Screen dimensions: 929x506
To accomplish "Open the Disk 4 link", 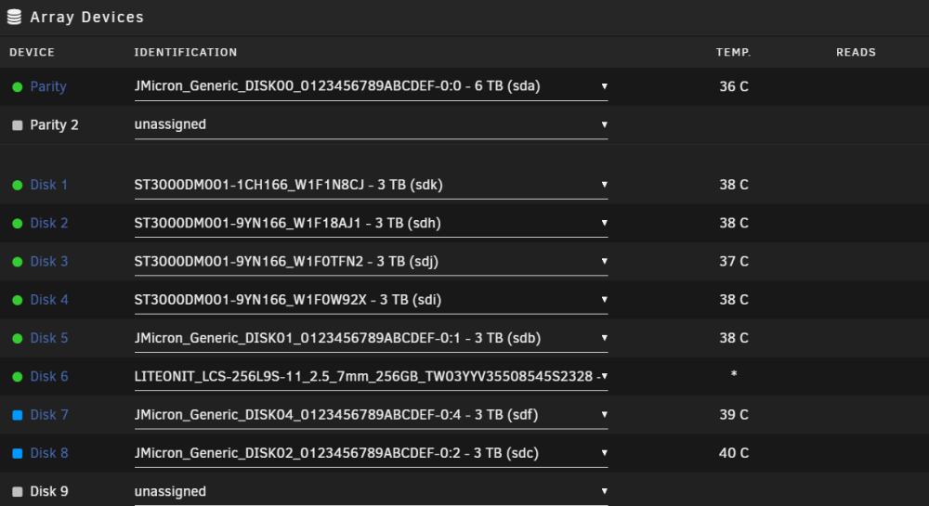I will (49, 300).
